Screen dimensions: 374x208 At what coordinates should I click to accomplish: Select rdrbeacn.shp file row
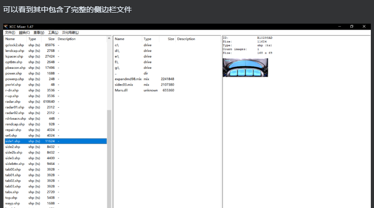point(56,119)
